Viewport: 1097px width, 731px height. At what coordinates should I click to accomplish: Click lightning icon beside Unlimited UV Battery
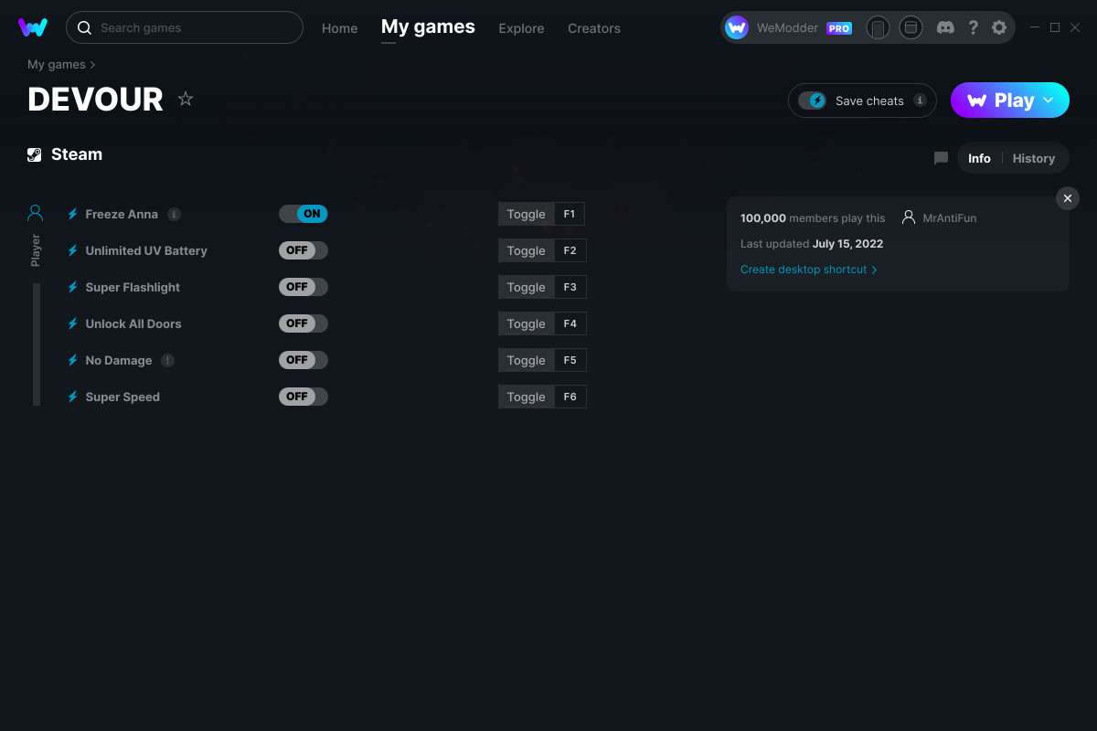point(73,250)
